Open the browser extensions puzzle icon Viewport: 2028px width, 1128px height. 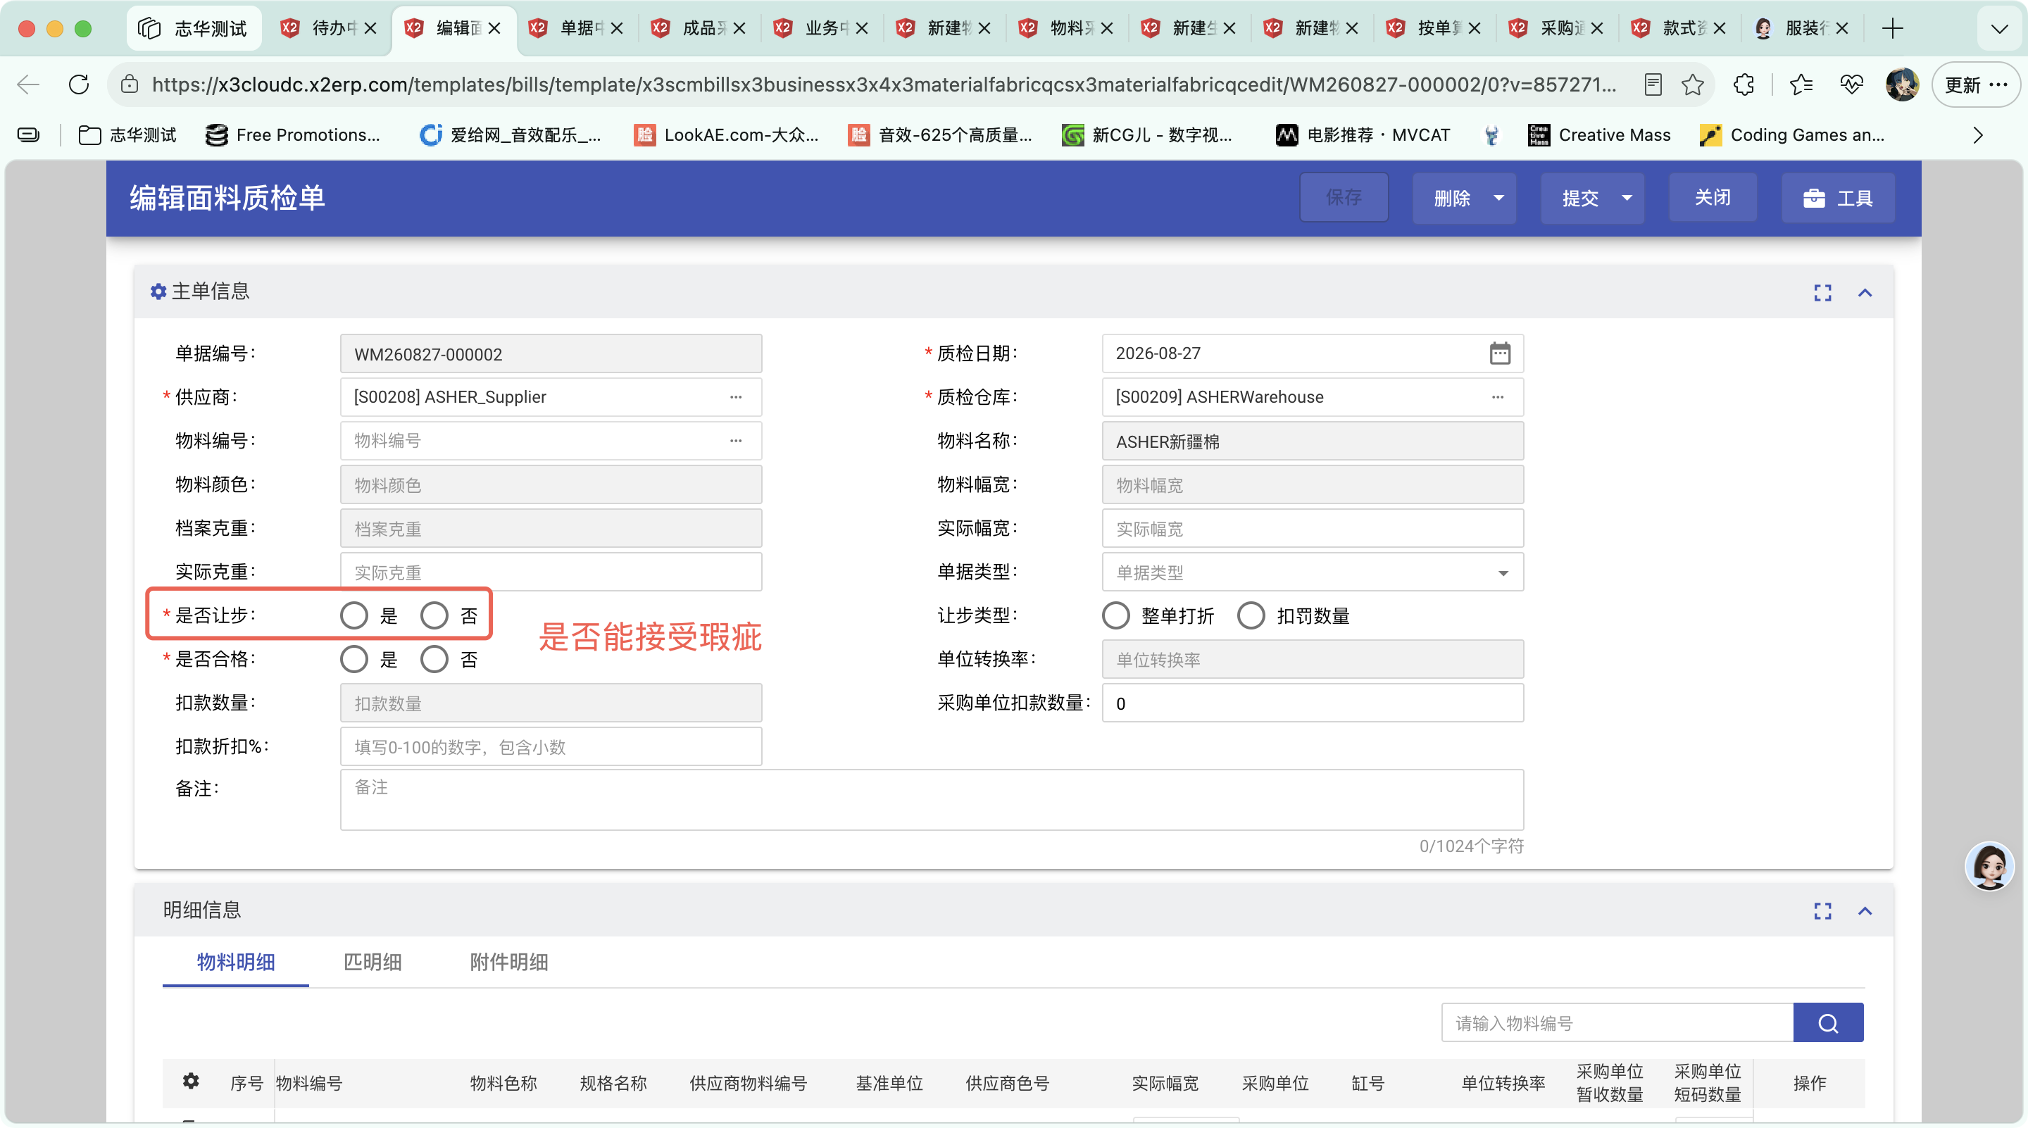pos(1744,84)
